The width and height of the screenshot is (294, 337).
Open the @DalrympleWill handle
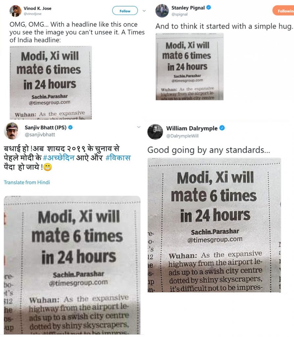(182, 136)
